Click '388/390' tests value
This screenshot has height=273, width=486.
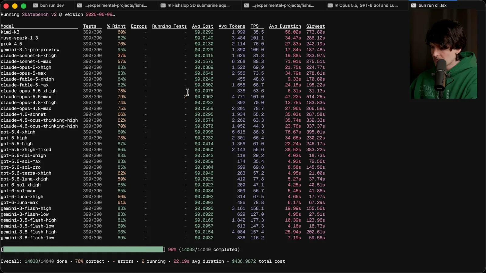[x=92, y=97]
